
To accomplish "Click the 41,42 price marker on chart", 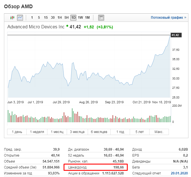I will click(176, 35).
